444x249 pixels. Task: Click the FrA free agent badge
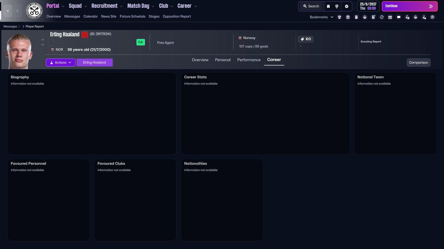click(141, 42)
